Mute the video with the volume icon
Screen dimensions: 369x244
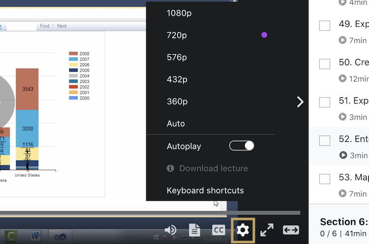click(171, 230)
